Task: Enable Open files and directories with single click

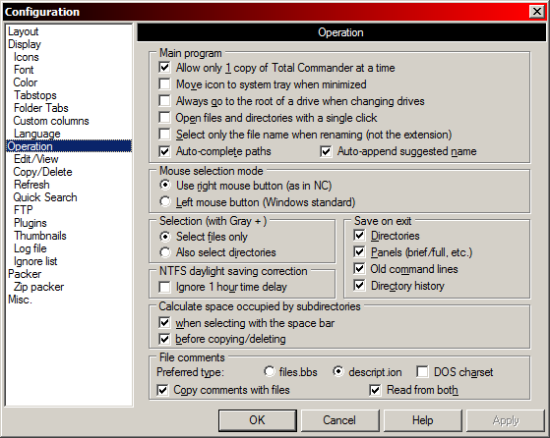Action: [x=164, y=117]
